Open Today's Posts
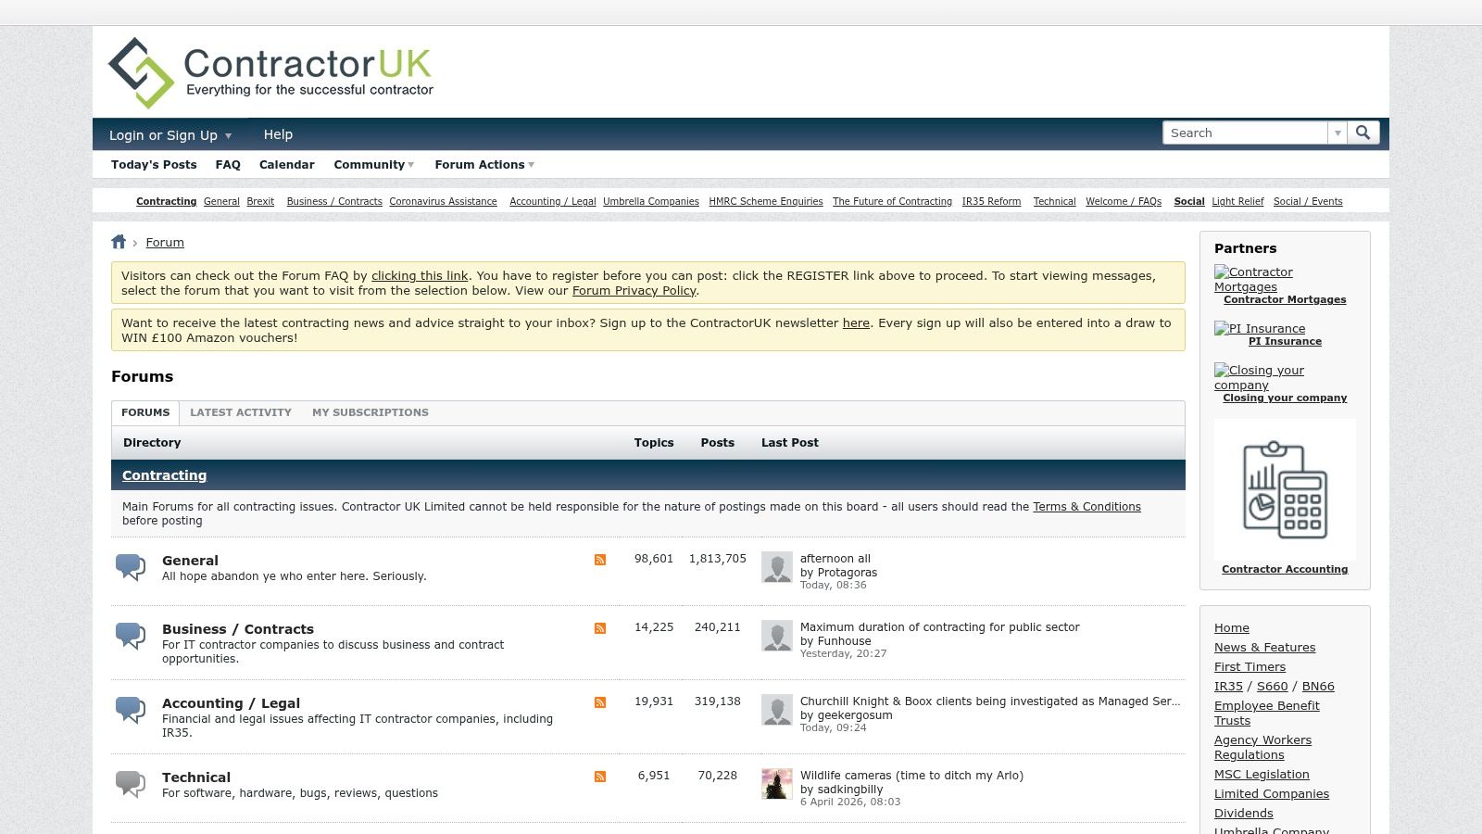Screen dimensions: 1482x834 coord(154,165)
